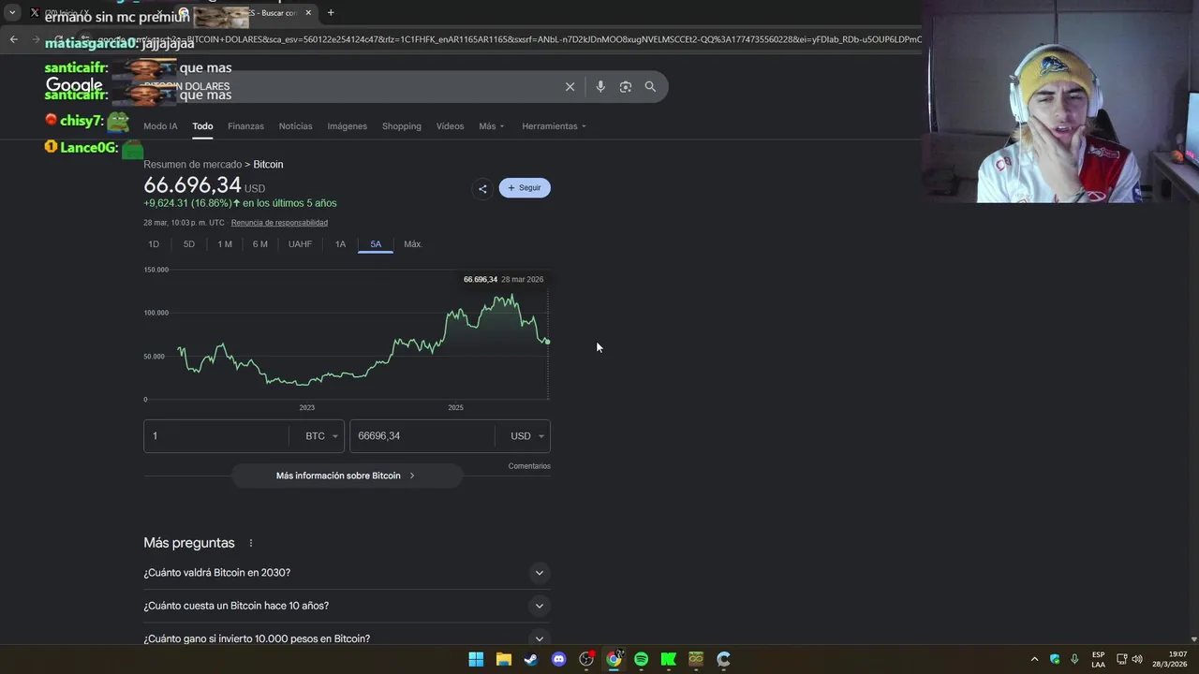Viewport: 1199px width, 674px height.
Task: Click the Comentarios feedback link
Action: point(529,466)
